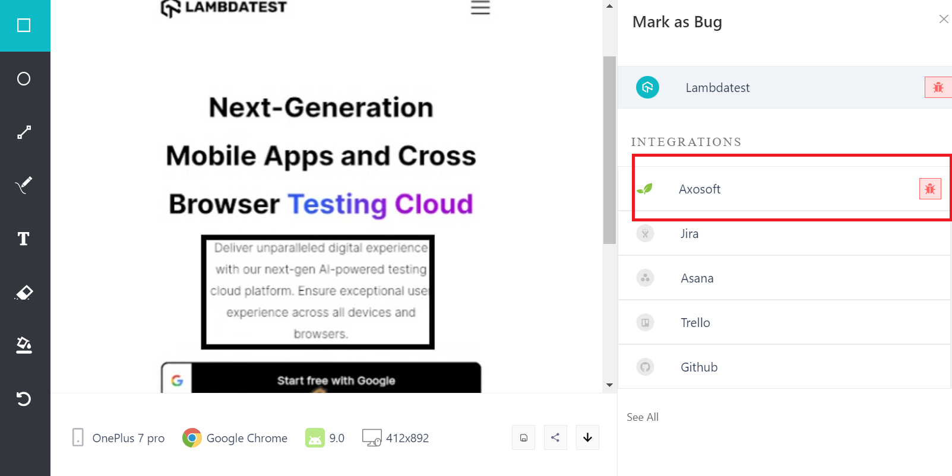Share the screenshot
This screenshot has width=952, height=476.
point(555,437)
